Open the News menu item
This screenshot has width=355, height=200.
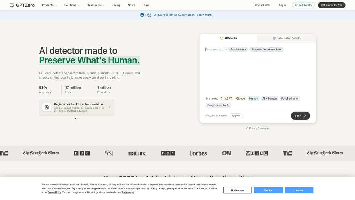click(x=131, y=5)
